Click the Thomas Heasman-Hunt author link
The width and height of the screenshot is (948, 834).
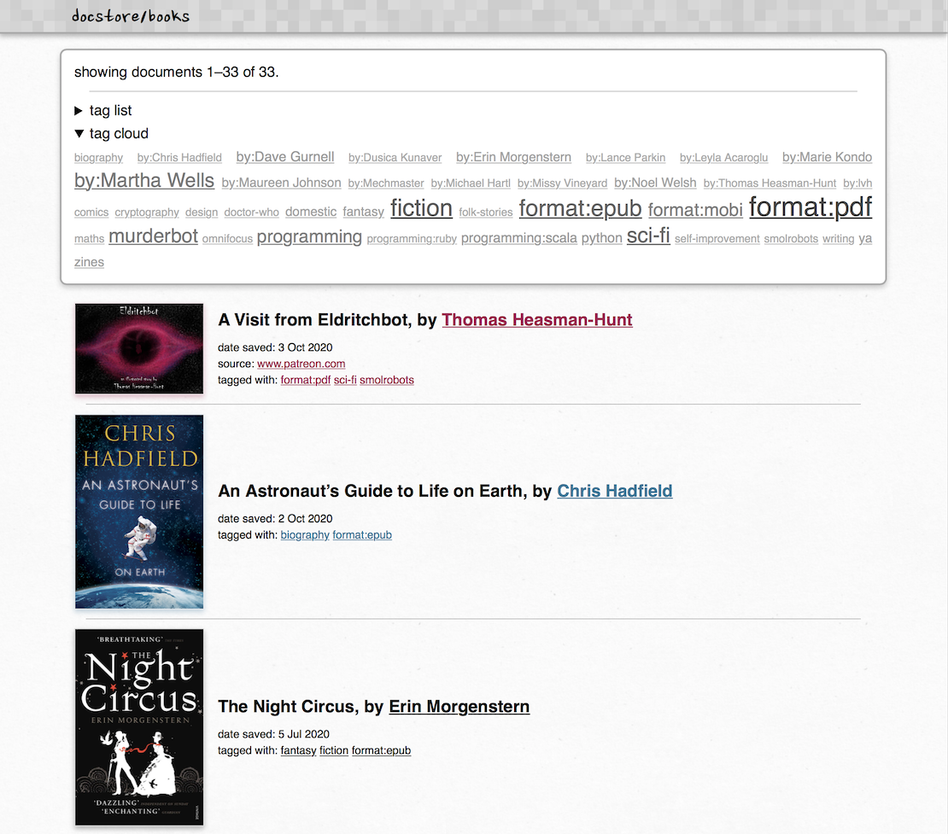pos(537,320)
